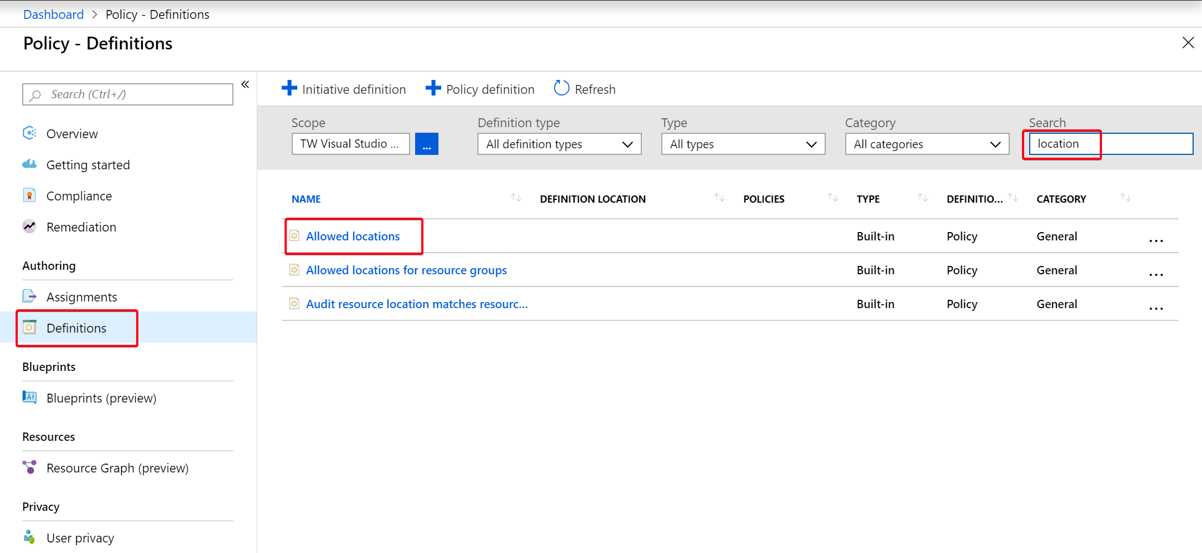
Task: Click the Resource Graph (preview) icon
Action: click(29, 467)
